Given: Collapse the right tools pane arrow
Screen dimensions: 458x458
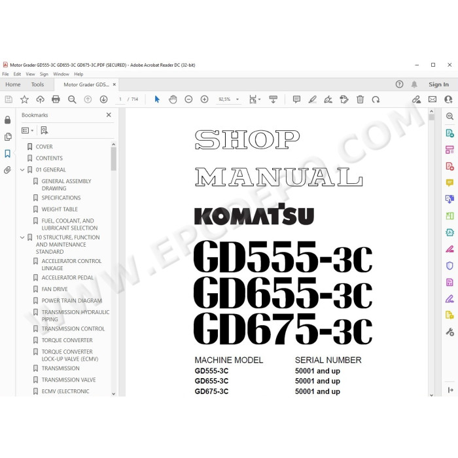Looking at the screenshot, I should pos(450,390).
